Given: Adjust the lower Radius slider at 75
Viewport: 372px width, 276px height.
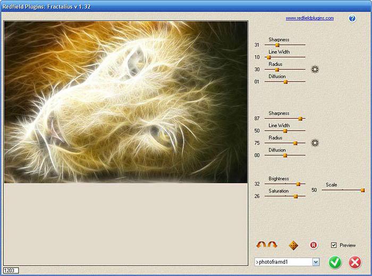Looking at the screenshot, I should pyautogui.click(x=295, y=143).
